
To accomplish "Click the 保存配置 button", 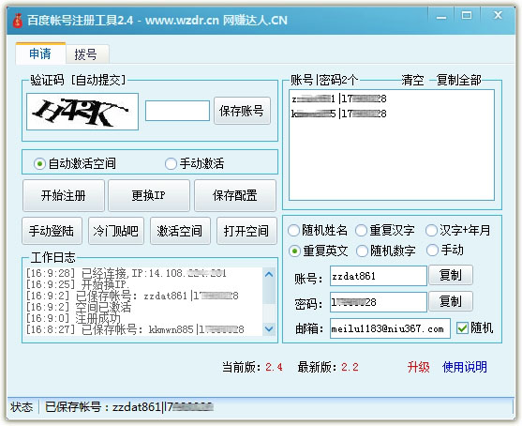I will [x=234, y=195].
